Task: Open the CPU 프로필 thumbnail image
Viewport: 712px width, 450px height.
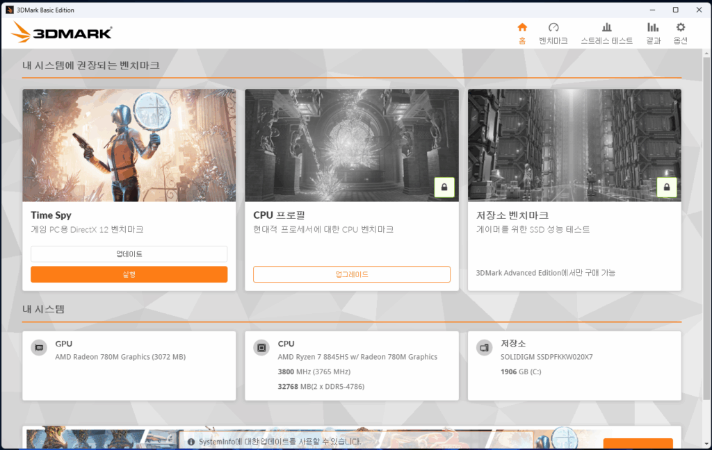Action: coord(352,145)
